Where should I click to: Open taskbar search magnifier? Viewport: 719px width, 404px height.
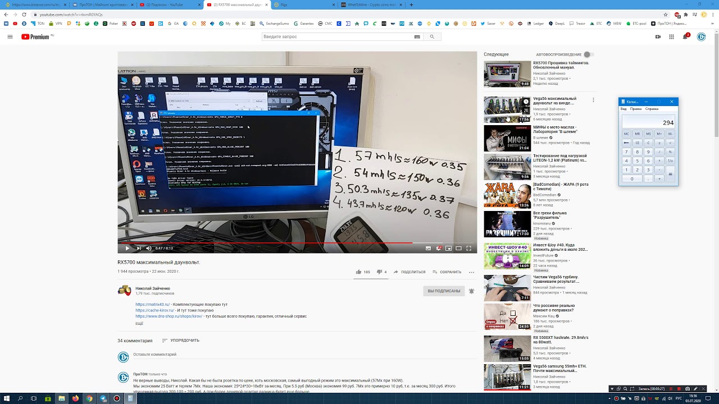tap(20, 398)
